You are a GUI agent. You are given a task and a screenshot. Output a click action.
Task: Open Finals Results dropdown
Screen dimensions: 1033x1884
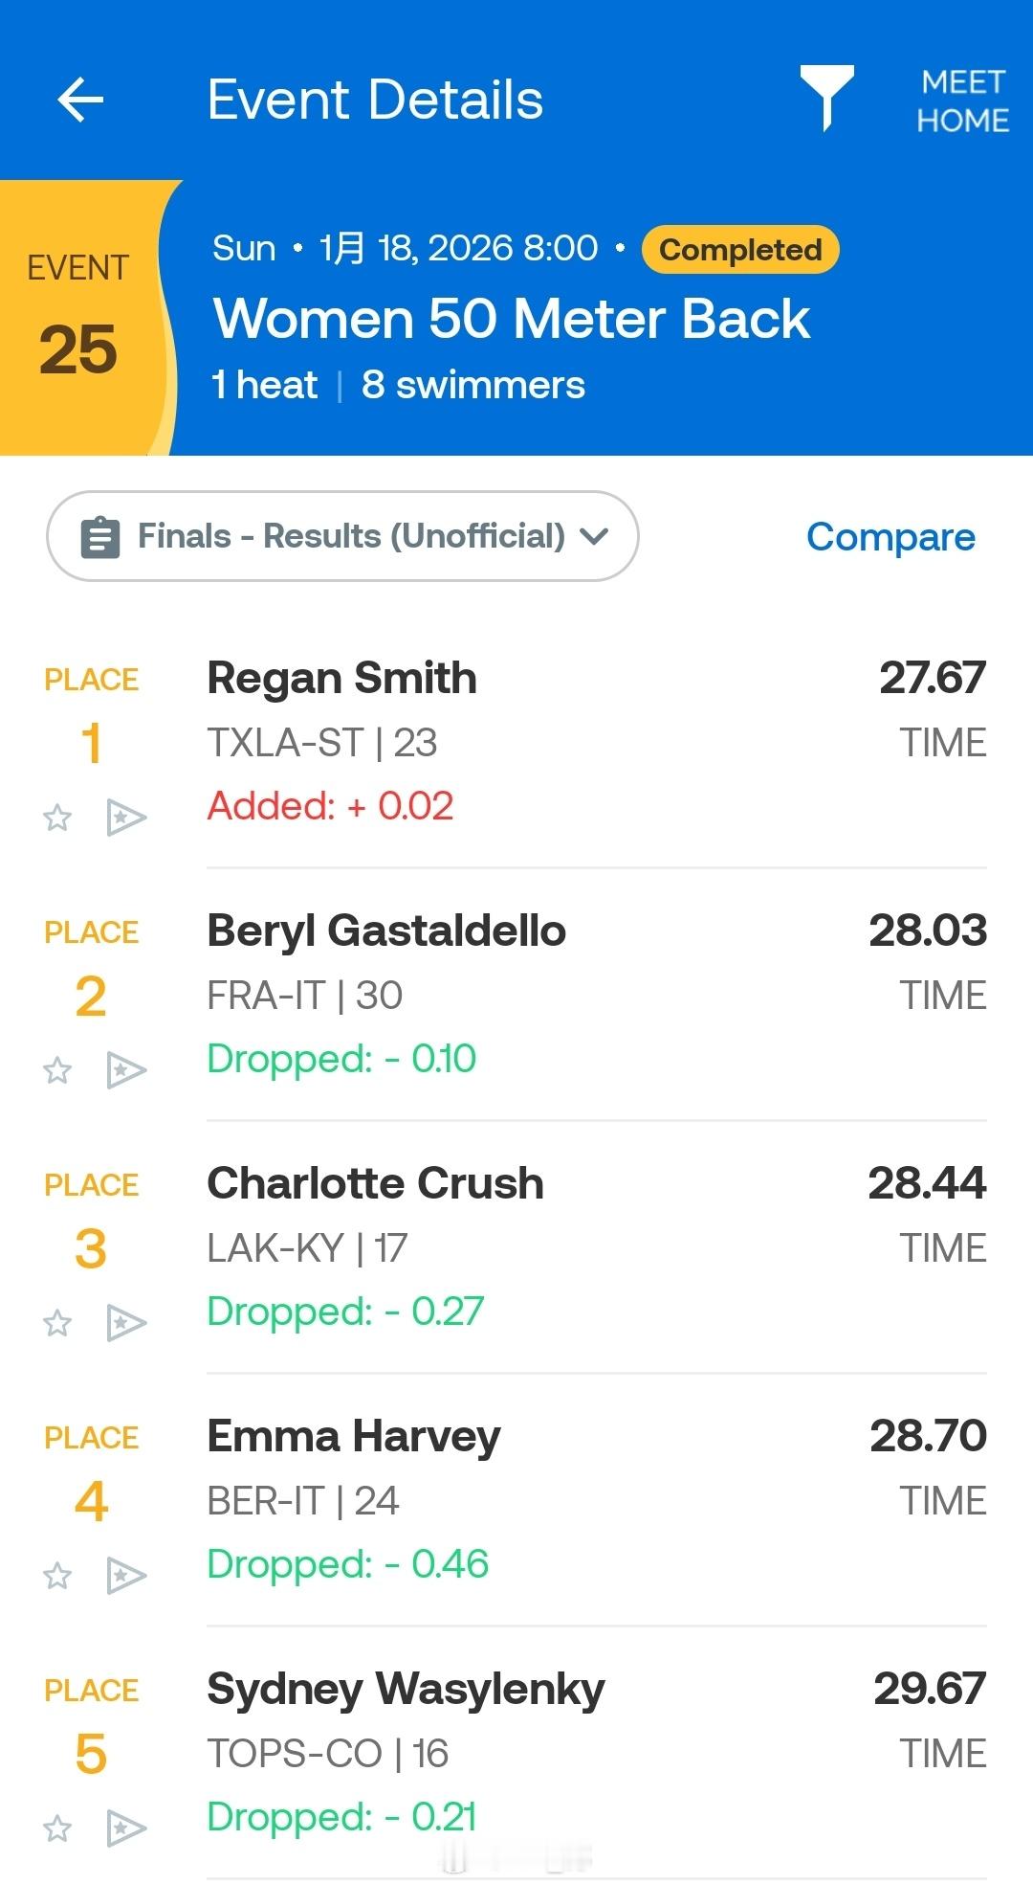(x=342, y=536)
